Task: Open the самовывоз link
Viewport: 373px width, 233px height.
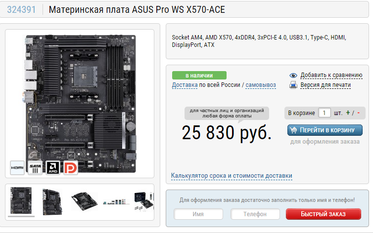Action: point(261,85)
